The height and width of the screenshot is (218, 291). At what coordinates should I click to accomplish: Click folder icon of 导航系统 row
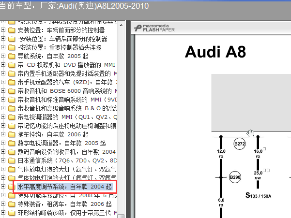pos(12,56)
